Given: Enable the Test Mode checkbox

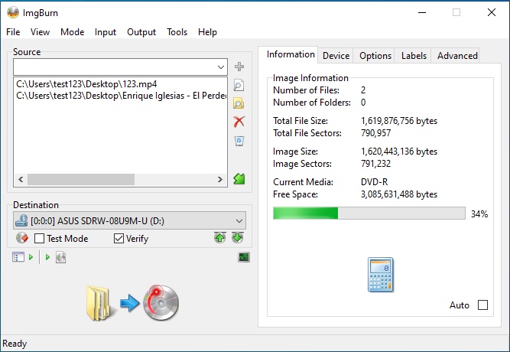Looking at the screenshot, I should (x=39, y=238).
